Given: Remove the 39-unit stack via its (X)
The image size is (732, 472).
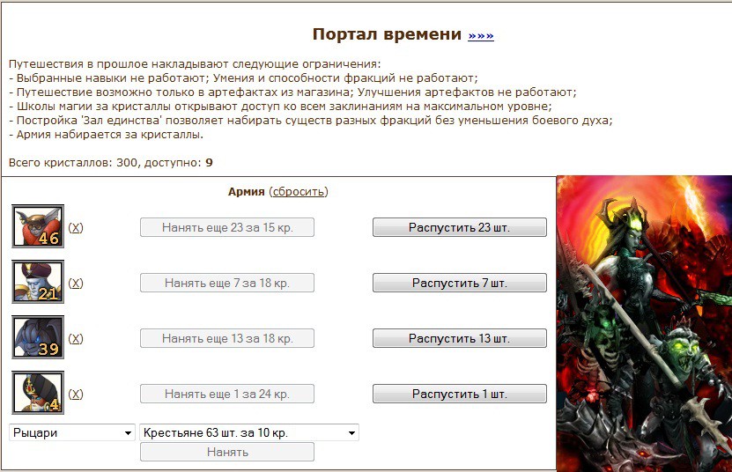Looking at the screenshot, I should coord(76,338).
